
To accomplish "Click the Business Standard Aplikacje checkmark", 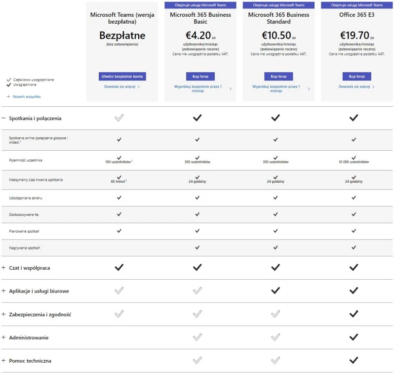I will pyautogui.click(x=276, y=291).
